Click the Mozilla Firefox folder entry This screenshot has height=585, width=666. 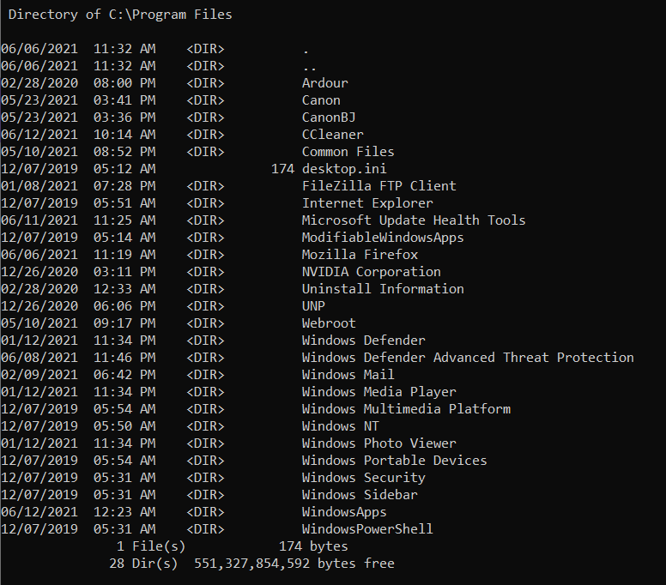360,255
